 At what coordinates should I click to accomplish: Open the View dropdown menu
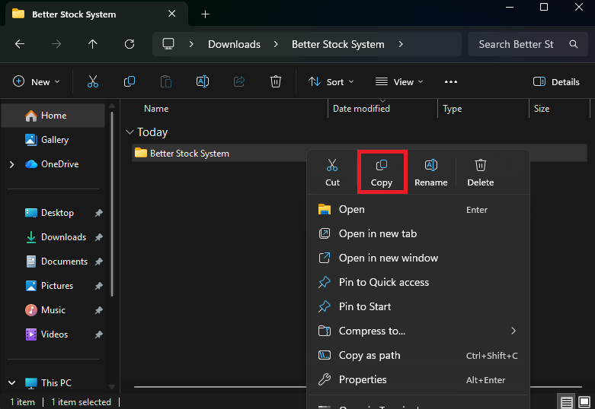coord(399,82)
